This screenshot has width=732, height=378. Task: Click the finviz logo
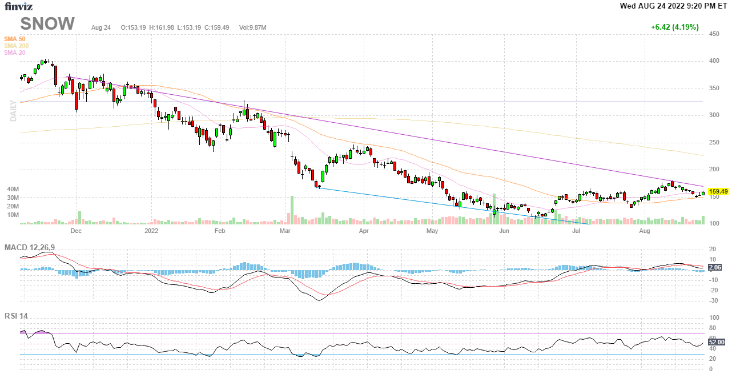(18, 7)
